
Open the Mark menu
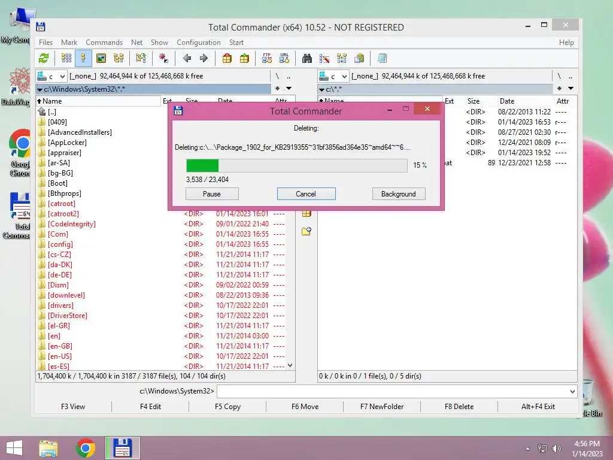click(x=69, y=43)
